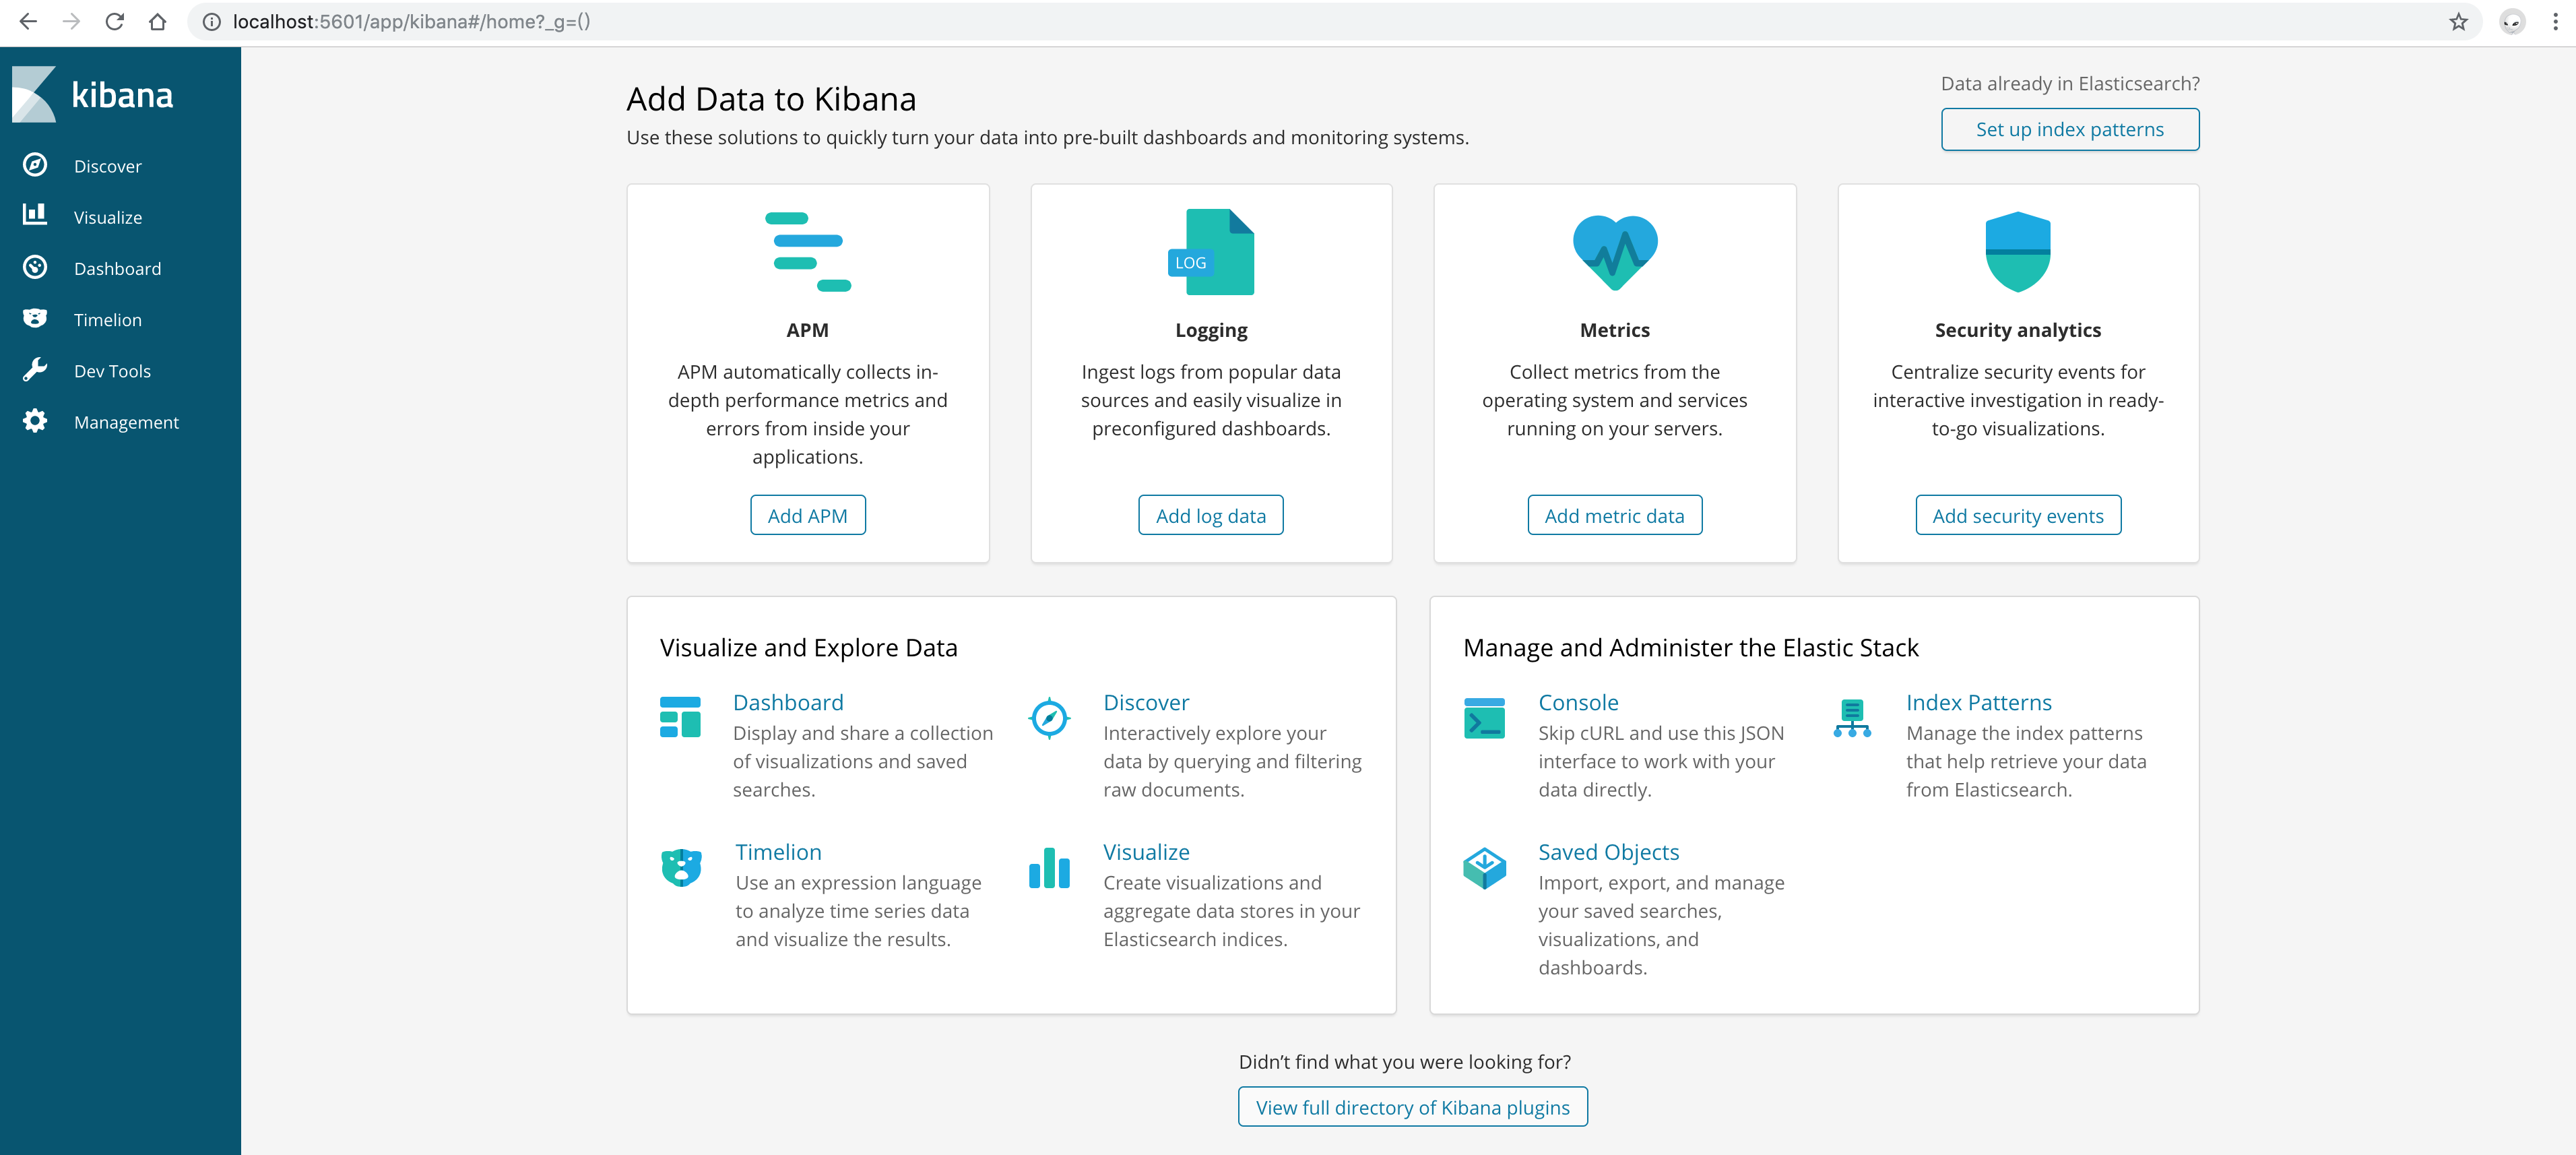Open Visualize bar chart sidebar icon

click(x=35, y=214)
